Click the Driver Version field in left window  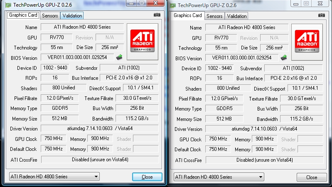tap(99, 128)
